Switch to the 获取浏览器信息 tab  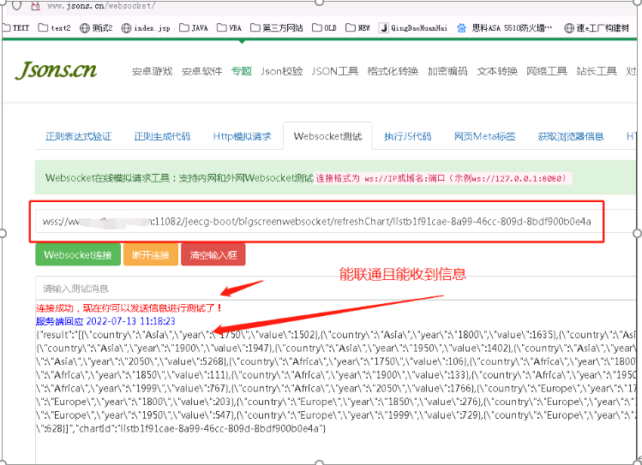click(571, 136)
